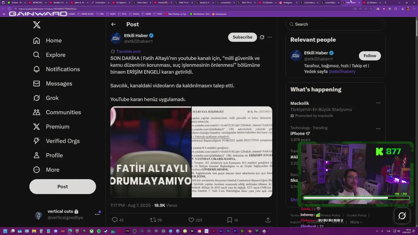This screenshot has width=418, height=235.
Task: Like the post with 225 likes
Action: (x=191, y=220)
